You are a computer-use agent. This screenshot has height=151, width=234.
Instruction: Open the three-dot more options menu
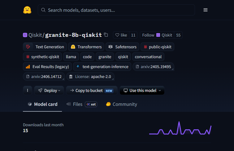(x=28, y=90)
